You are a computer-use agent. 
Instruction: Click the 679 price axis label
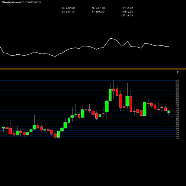[x=177, y=80]
